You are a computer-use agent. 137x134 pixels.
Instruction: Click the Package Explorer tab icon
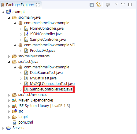[3, 5]
